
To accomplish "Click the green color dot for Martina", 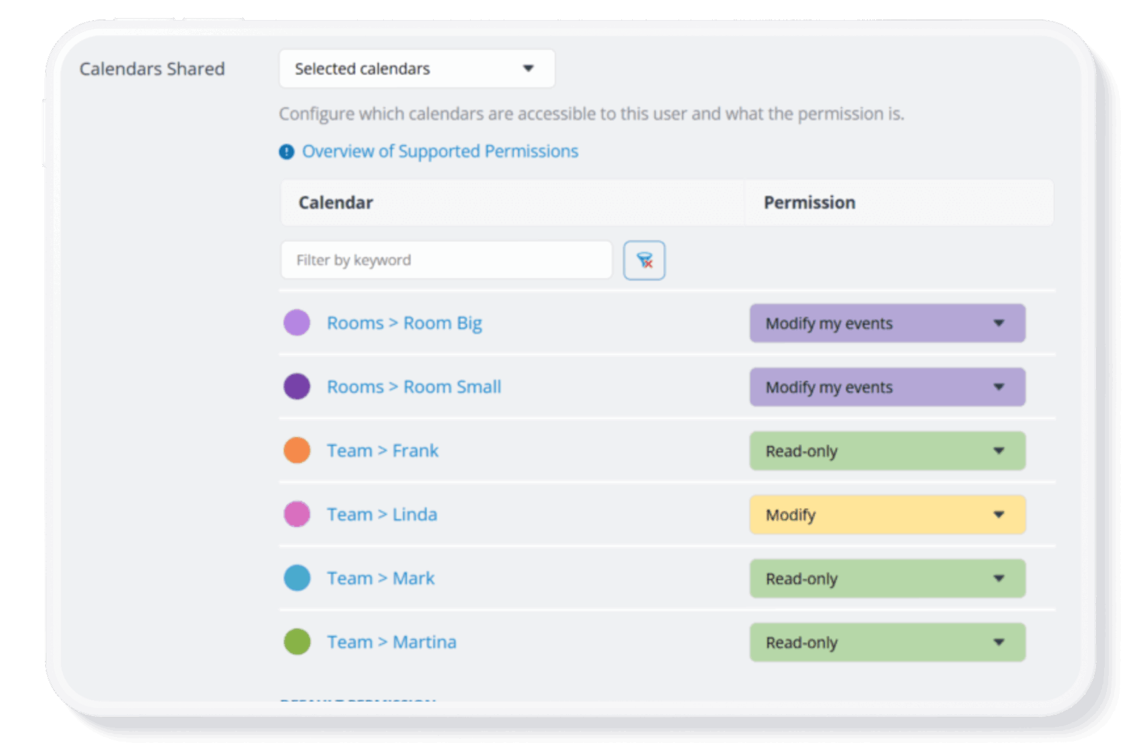I will click(297, 642).
